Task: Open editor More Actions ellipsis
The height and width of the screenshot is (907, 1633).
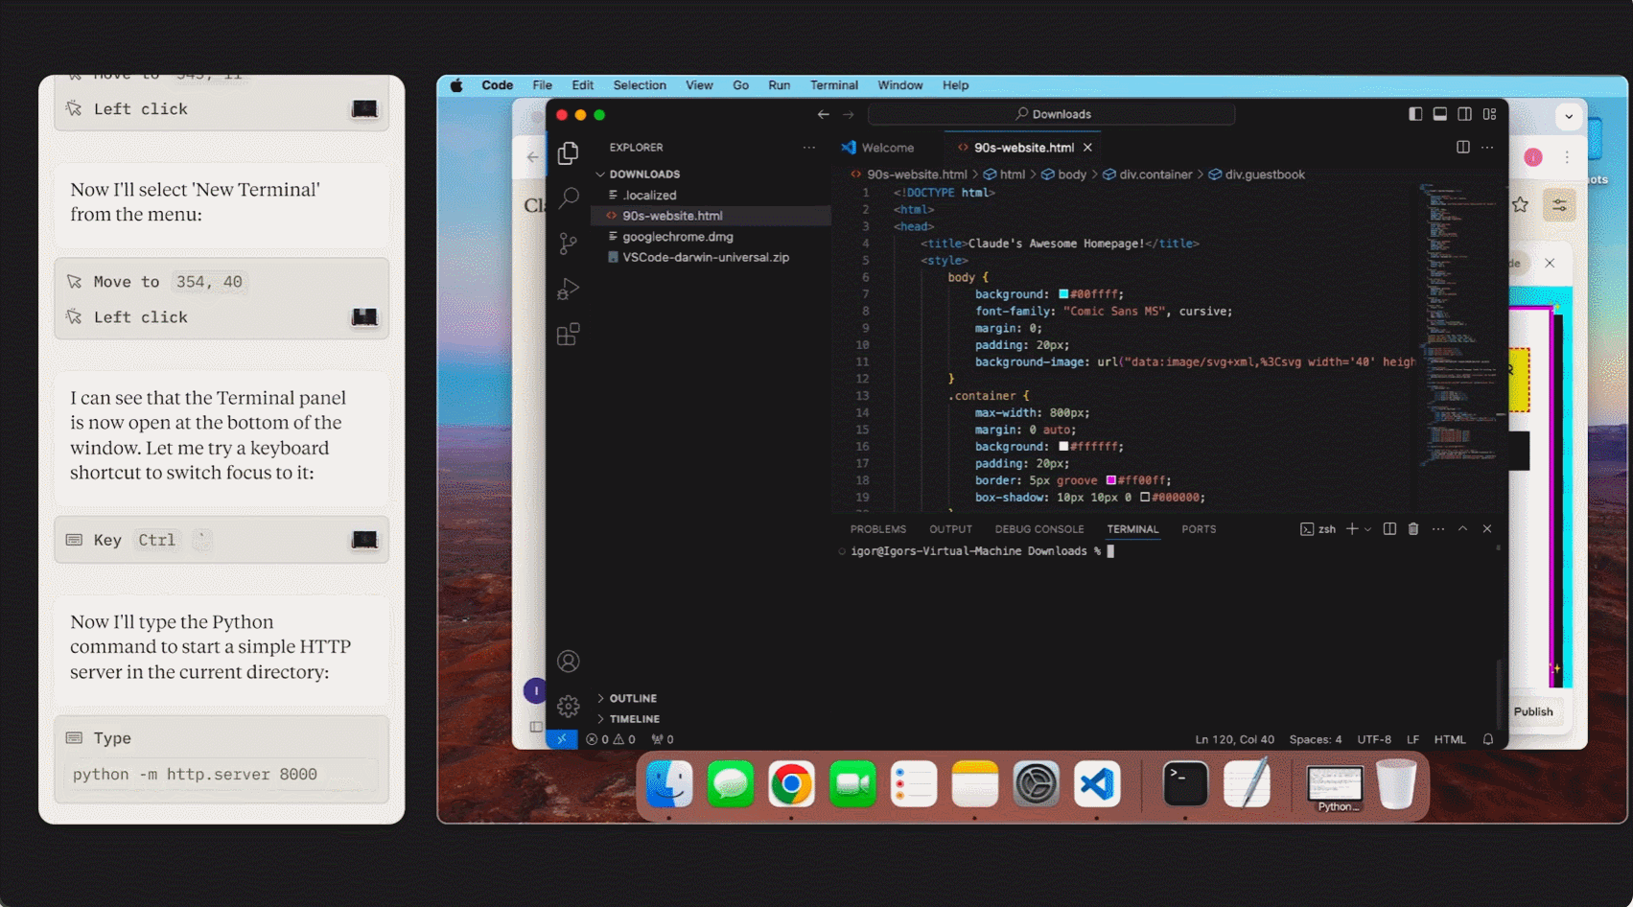Action: pos(1487,148)
